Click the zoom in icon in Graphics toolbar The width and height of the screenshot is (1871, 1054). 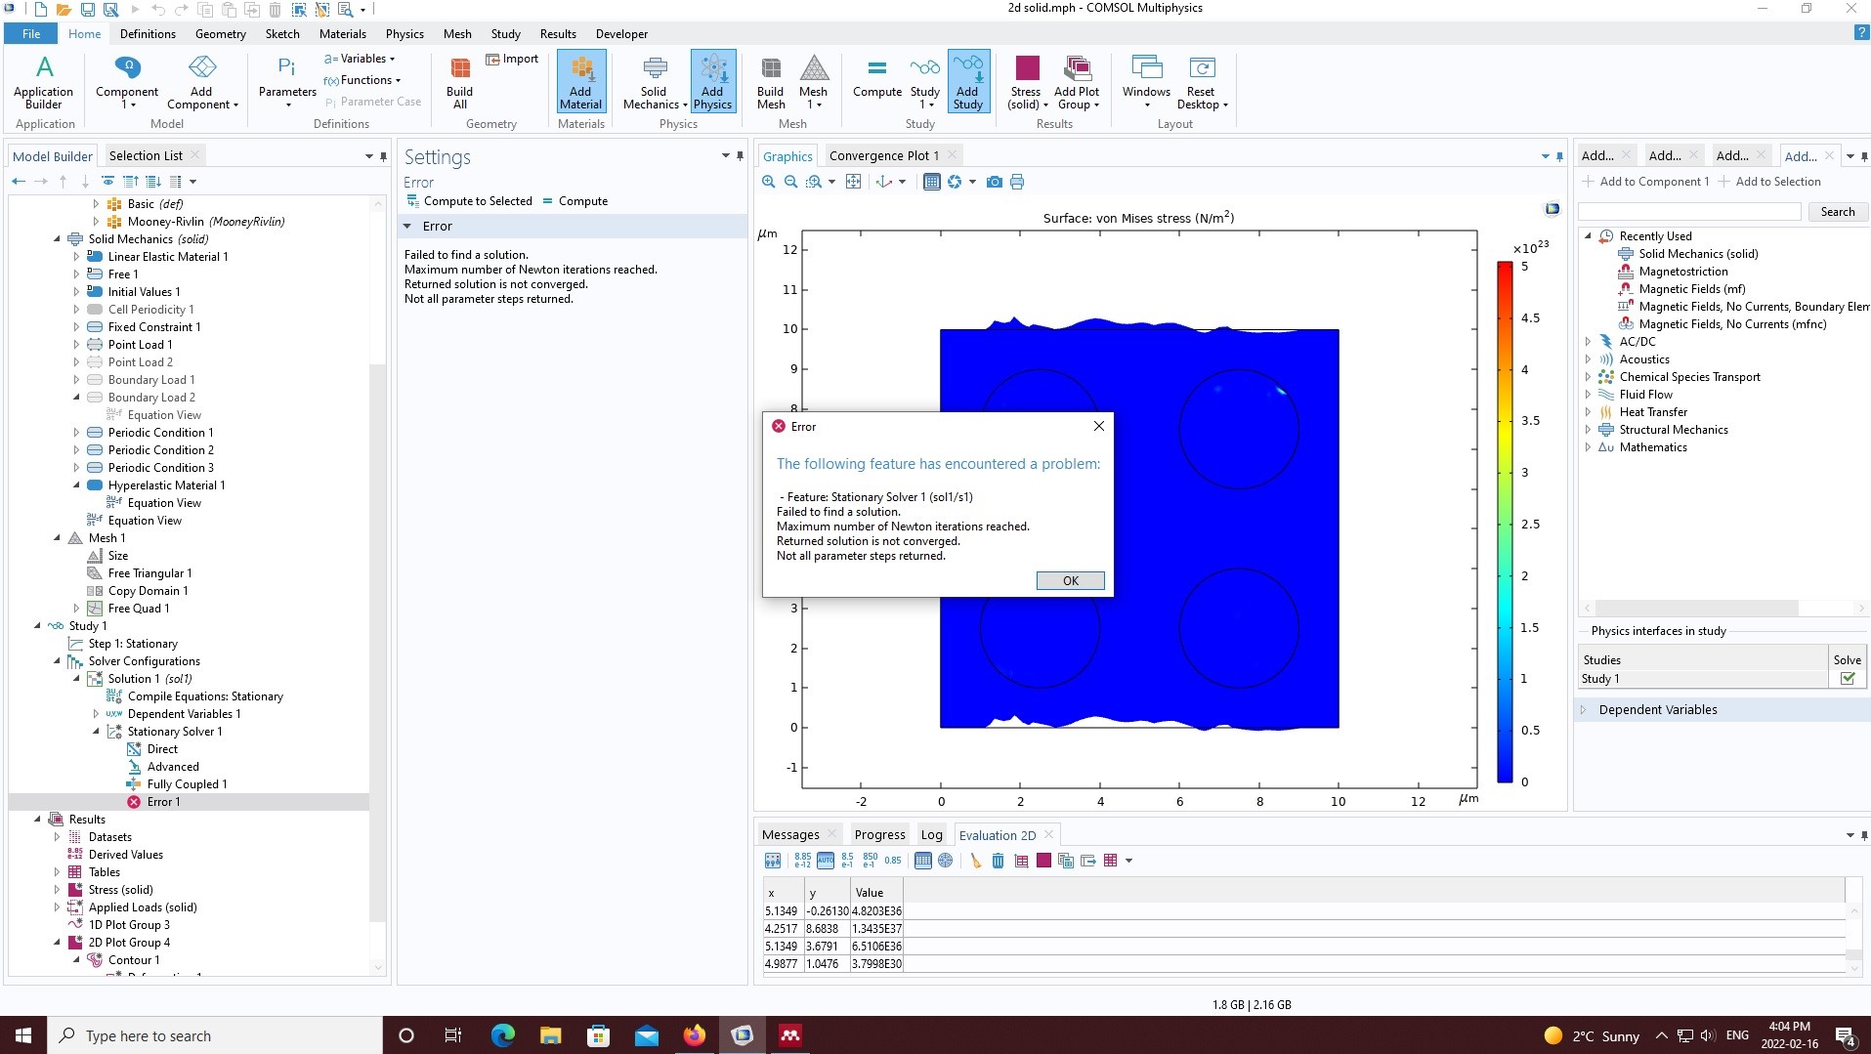point(769,182)
